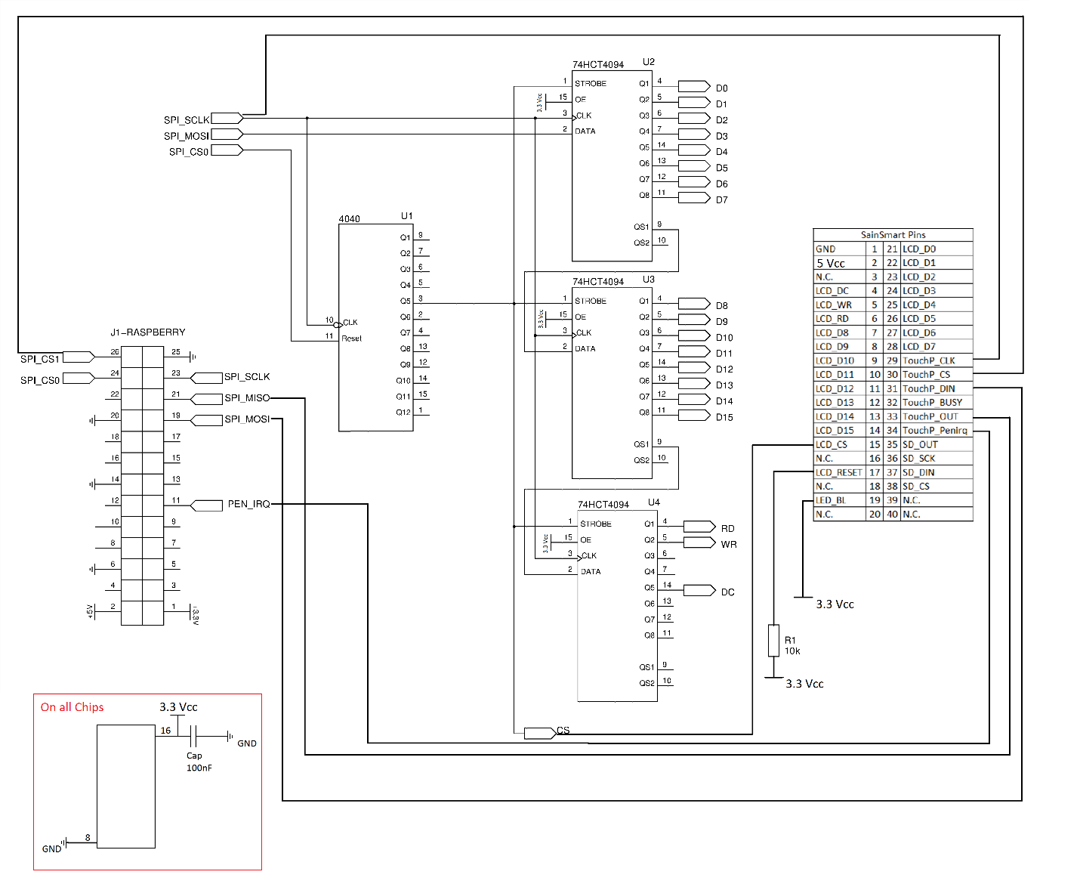Click the CS net label near bottom
This screenshot has width=1080, height=884.
coord(563,731)
